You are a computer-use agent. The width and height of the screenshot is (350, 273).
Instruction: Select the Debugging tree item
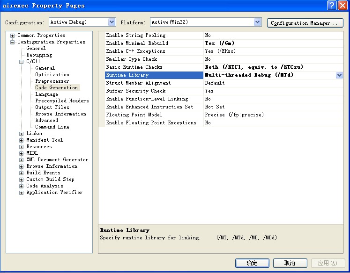click(x=39, y=55)
